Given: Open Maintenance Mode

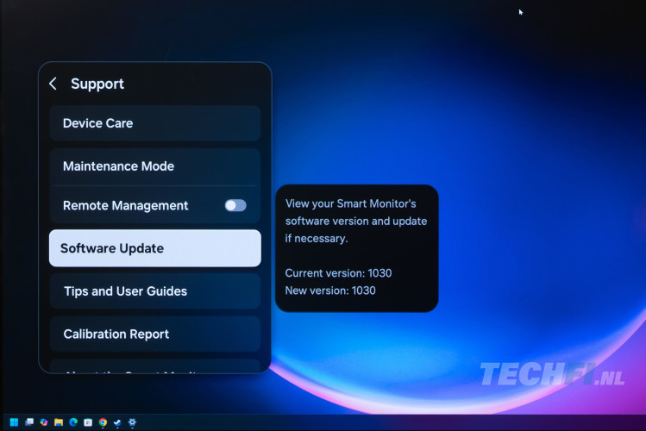Looking at the screenshot, I should pos(155,166).
